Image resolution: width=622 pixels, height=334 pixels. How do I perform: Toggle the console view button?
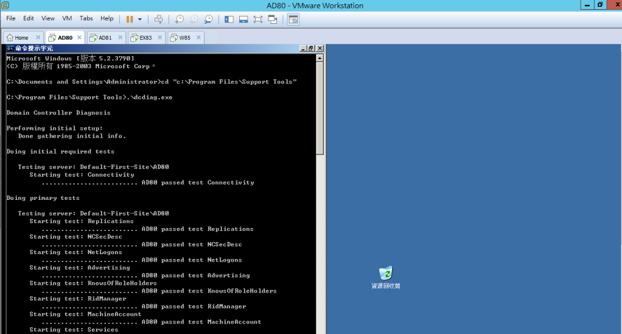pos(293,19)
